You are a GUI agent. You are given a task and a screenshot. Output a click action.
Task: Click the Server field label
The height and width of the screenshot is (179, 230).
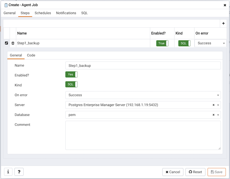(20, 105)
